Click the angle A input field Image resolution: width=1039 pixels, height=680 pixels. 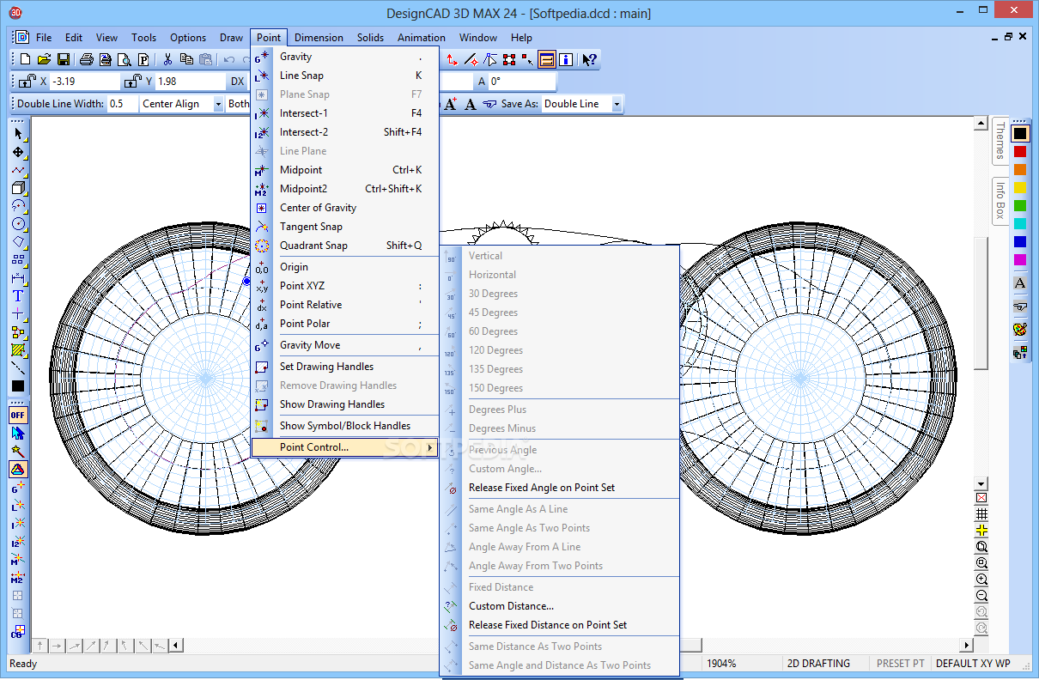click(521, 82)
